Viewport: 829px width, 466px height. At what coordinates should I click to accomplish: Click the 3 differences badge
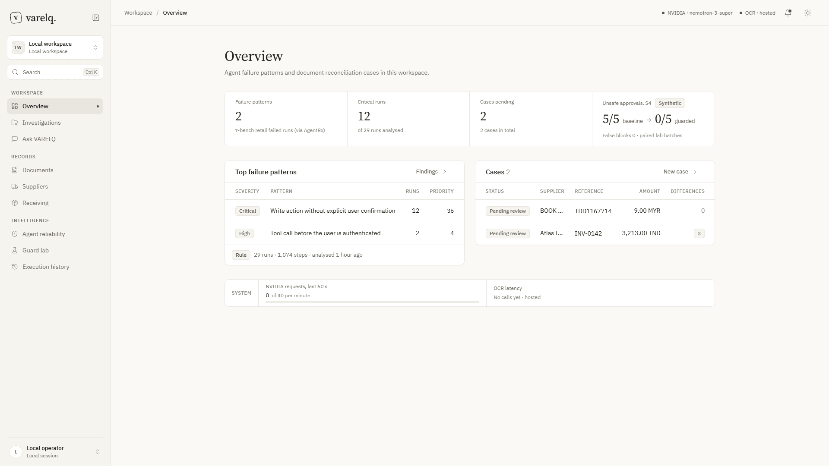pyautogui.click(x=699, y=233)
